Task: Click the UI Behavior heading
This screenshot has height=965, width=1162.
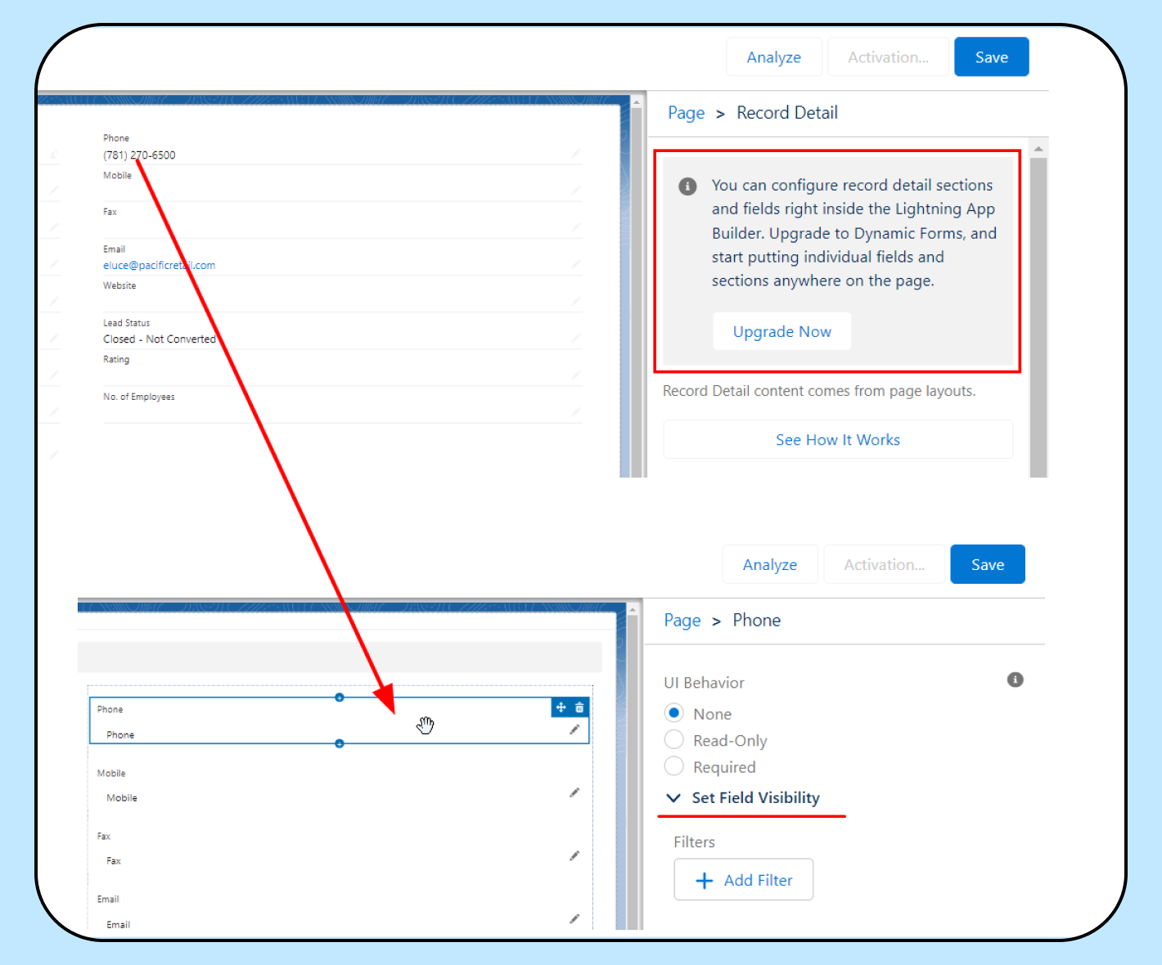Action: 705,683
